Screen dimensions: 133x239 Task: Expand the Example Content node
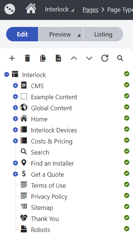(x=15, y=97)
